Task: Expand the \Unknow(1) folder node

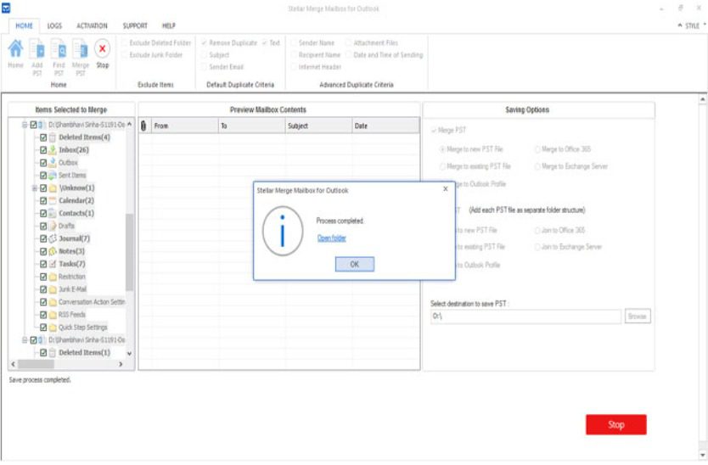Action: click(34, 188)
